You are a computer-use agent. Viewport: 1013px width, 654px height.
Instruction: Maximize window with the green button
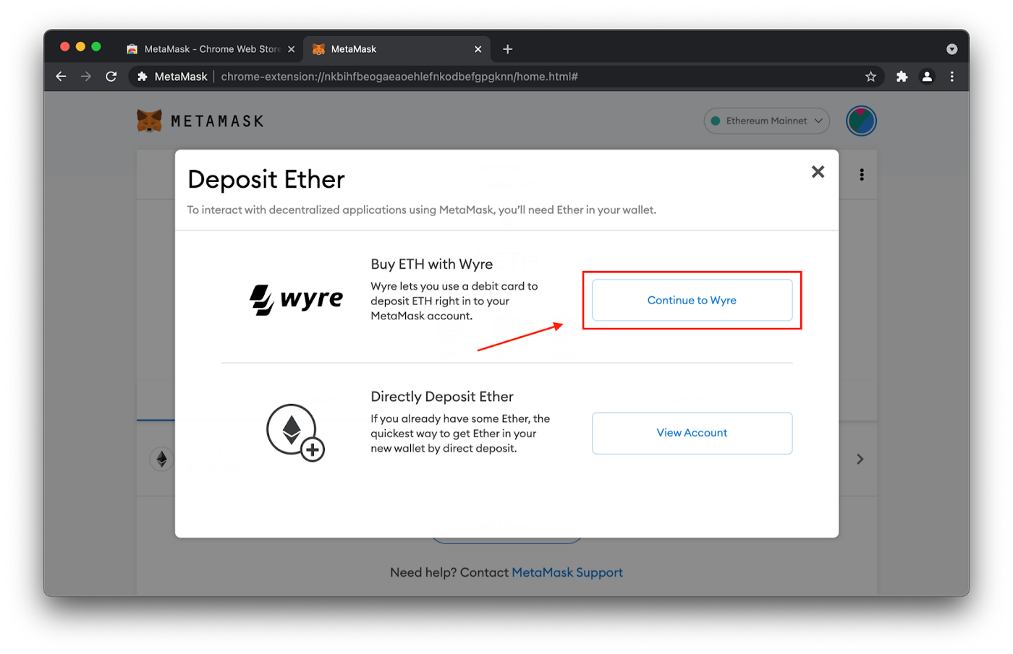click(96, 46)
